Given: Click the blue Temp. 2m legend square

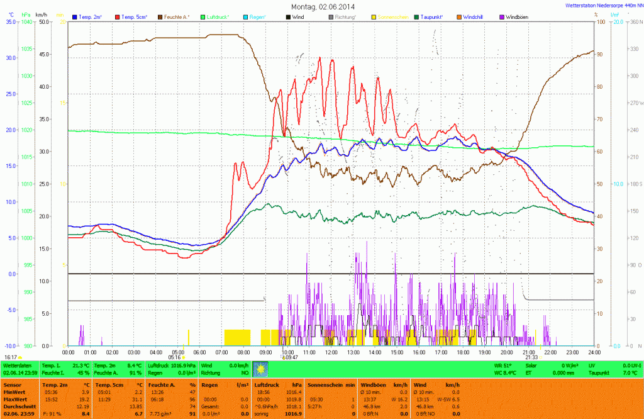Looking at the screenshot, I should pyautogui.click(x=75, y=16).
